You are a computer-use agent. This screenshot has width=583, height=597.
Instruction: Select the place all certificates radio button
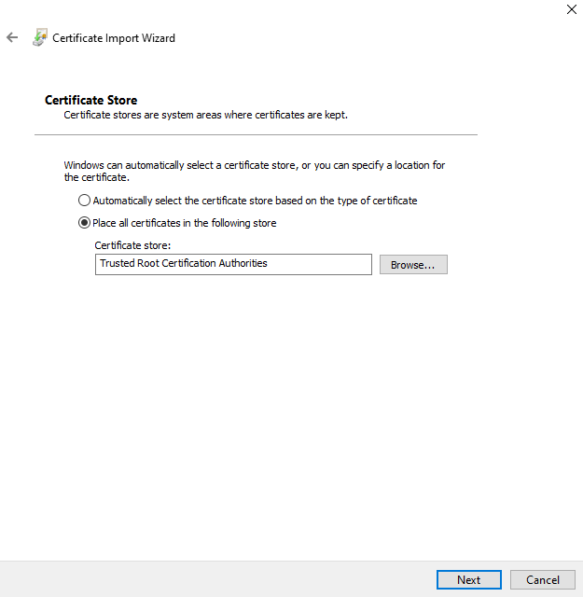tap(85, 223)
